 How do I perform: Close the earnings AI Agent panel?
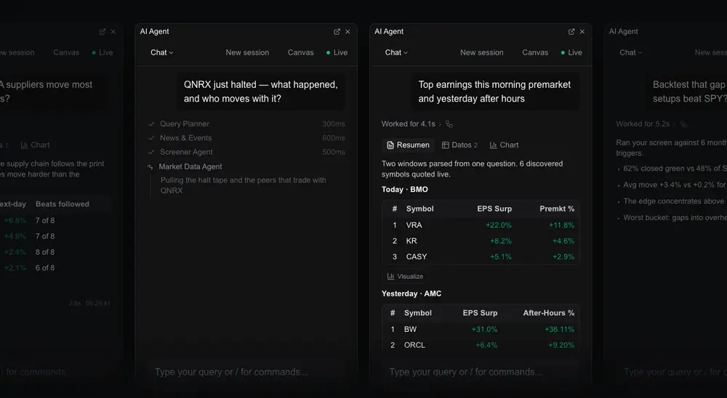coord(582,31)
